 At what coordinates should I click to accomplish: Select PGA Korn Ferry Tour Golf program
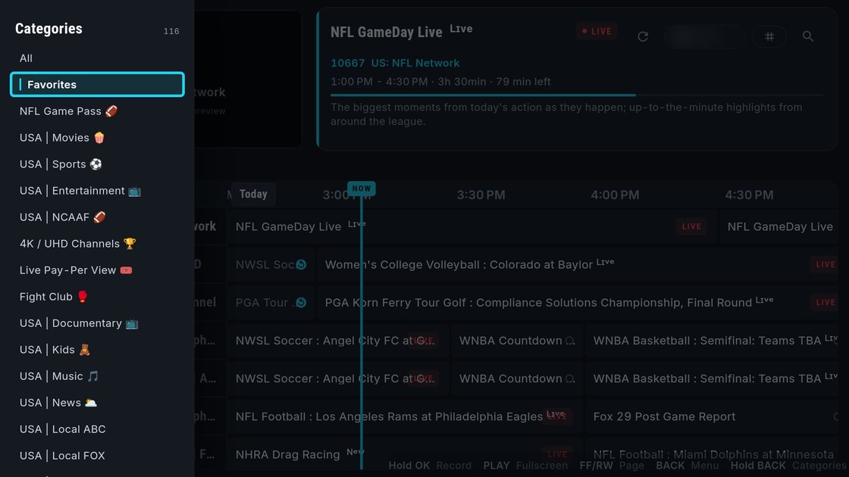pyautogui.click(x=577, y=302)
